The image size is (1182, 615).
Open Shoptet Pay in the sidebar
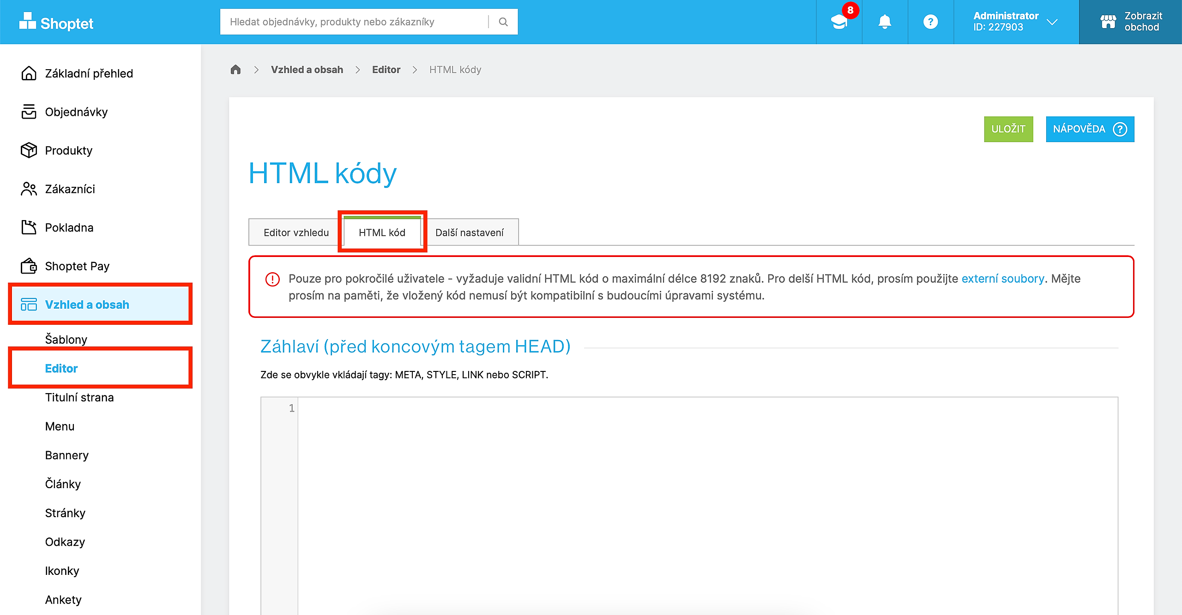(x=77, y=266)
